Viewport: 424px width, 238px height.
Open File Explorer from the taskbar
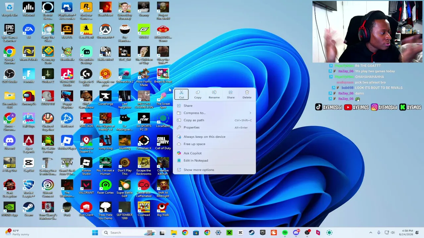(x=174, y=233)
